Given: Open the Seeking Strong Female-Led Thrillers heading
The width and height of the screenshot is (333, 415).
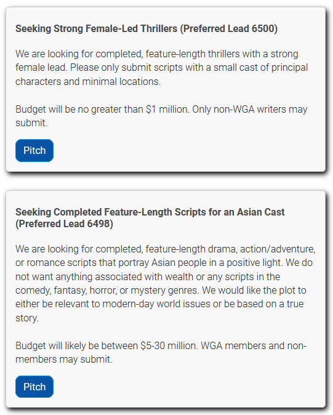Looking at the screenshot, I should [146, 28].
